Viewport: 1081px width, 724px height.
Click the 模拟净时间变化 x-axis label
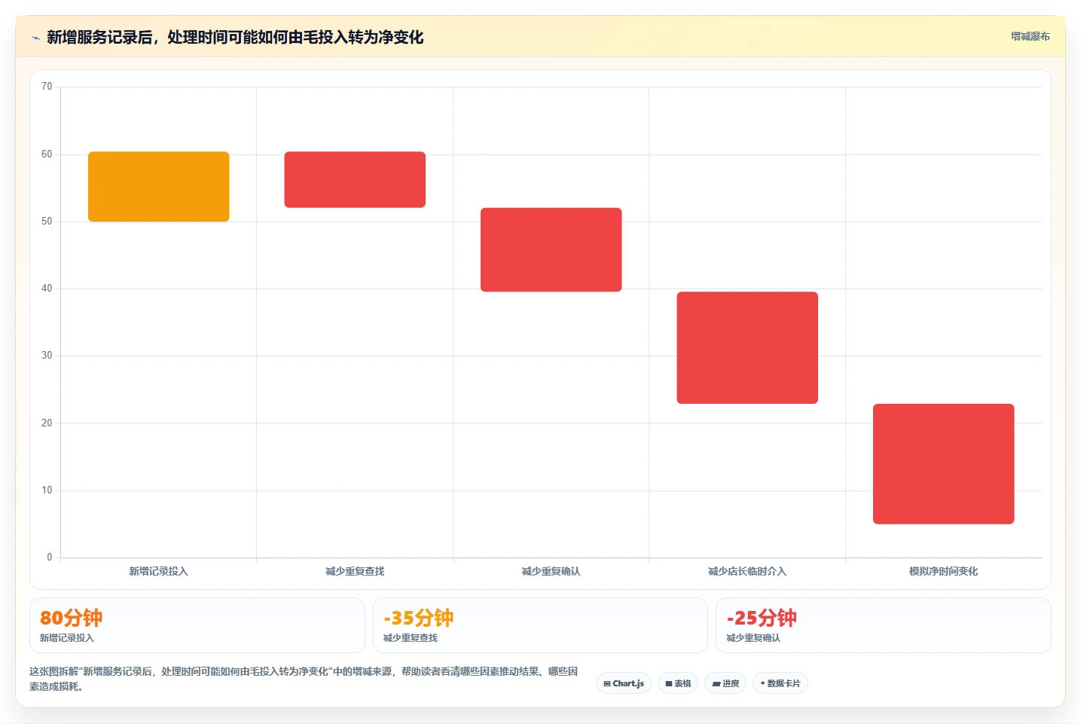coord(944,572)
